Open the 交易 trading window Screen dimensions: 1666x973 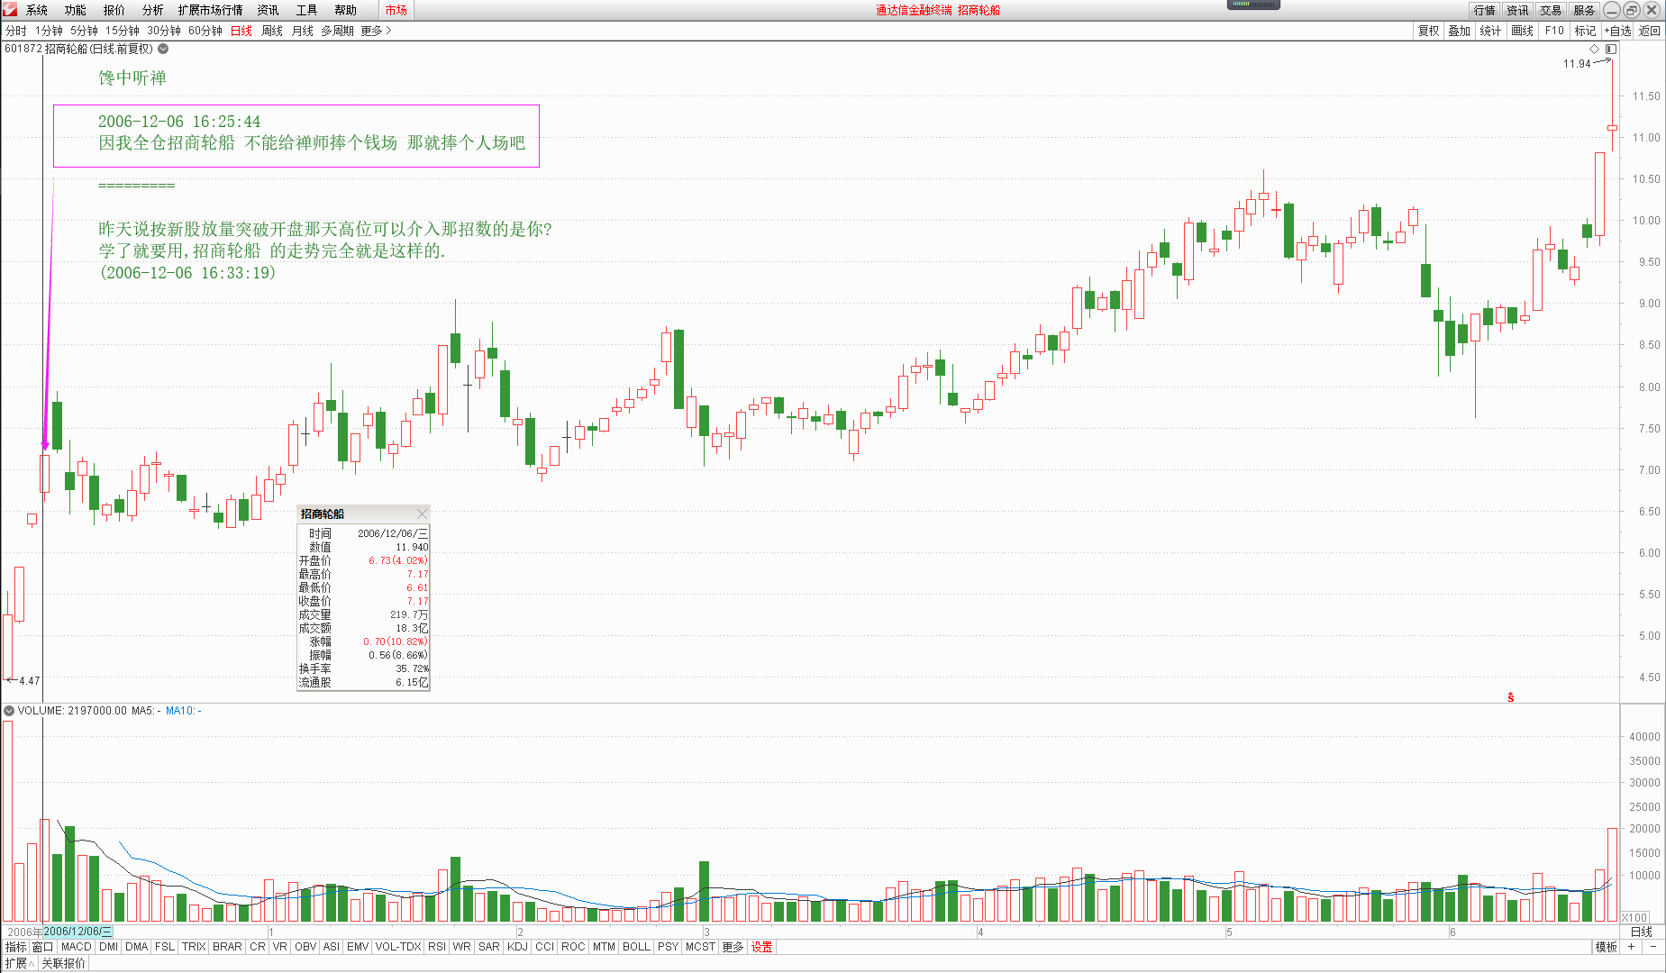tap(1550, 10)
